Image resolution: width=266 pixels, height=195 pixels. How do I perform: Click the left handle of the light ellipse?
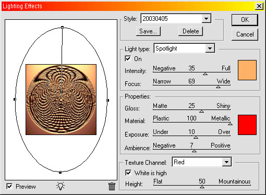pos(15,99)
